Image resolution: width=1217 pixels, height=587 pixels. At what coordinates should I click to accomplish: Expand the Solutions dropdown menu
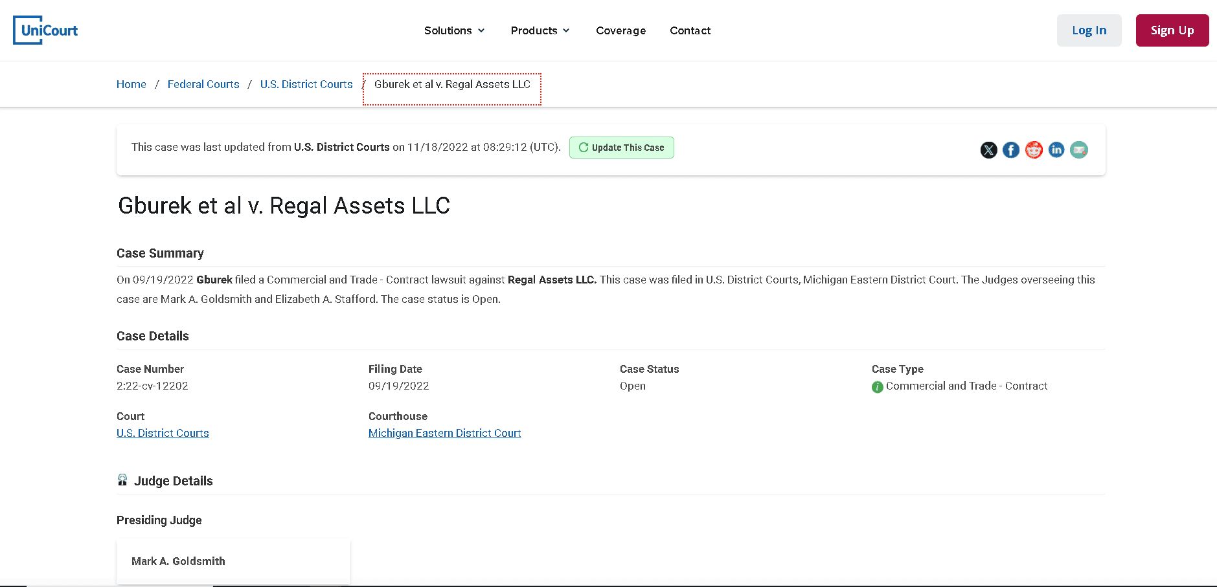(454, 30)
